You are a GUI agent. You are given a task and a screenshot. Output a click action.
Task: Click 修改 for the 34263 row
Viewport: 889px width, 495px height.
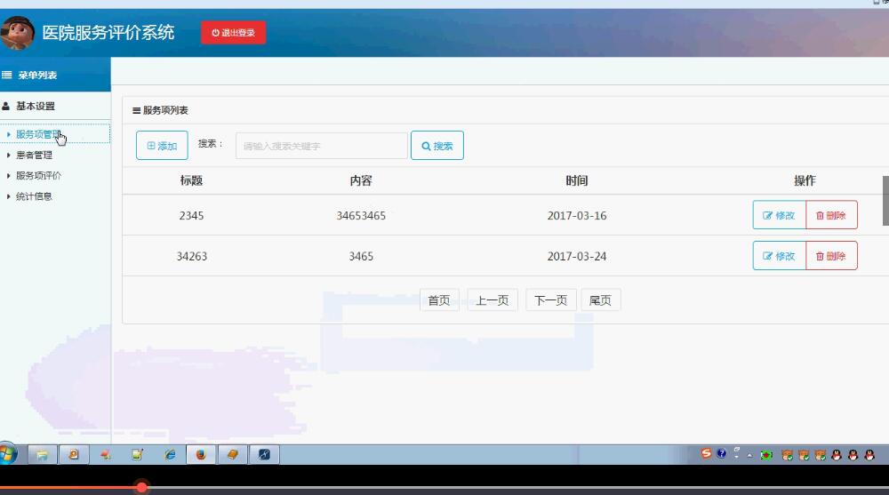pyautogui.click(x=779, y=256)
